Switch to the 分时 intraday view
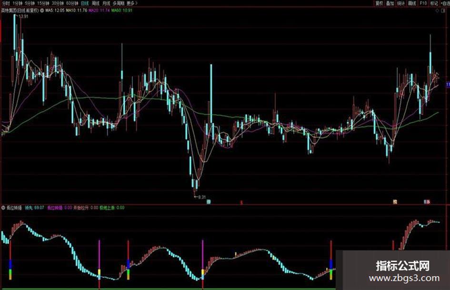 (5, 3)
